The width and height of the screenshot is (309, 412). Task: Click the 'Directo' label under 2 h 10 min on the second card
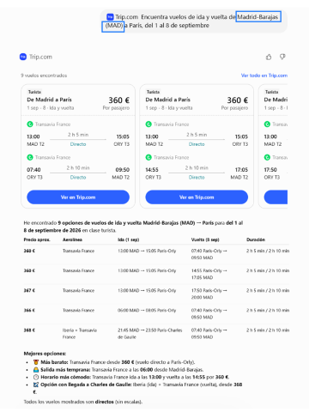point(197,178)
